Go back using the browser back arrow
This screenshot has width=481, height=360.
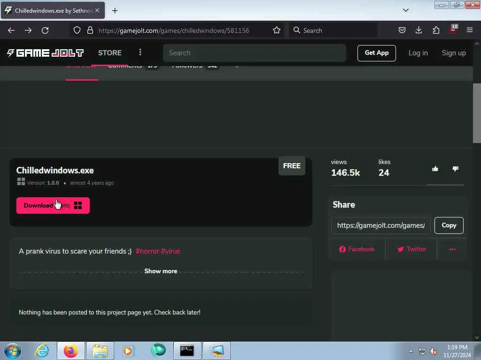point(11,30)
